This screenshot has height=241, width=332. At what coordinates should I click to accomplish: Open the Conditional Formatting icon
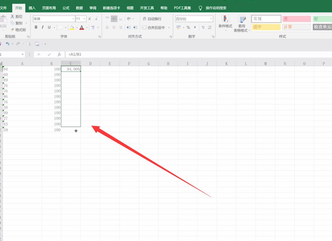pyautogui.click(x=225, y=19)
